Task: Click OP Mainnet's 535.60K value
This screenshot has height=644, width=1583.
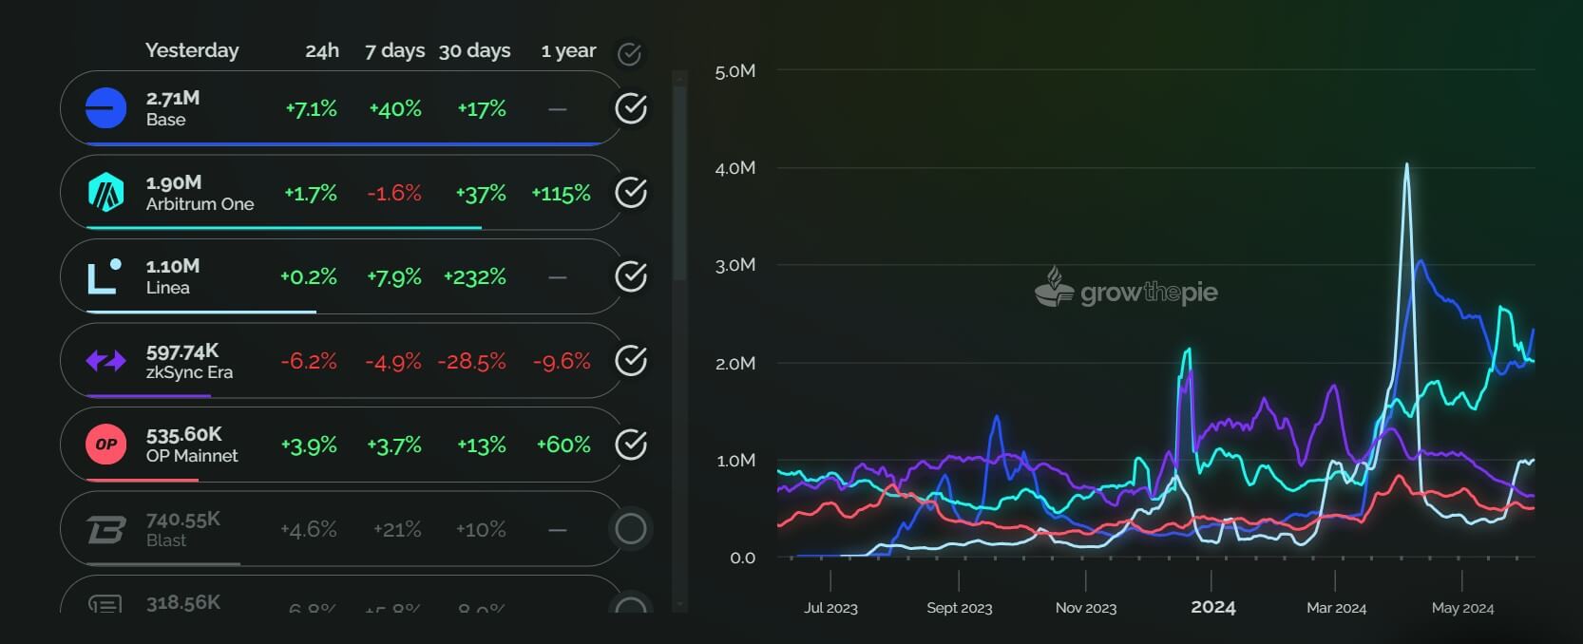Action: tap(184, 434)
